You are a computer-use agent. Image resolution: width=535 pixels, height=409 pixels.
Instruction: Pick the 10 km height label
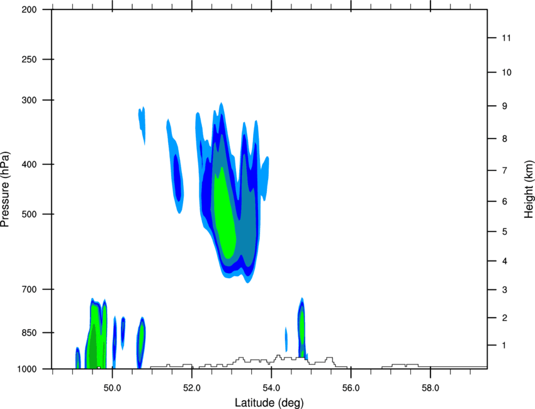click(x=507, y=72)
